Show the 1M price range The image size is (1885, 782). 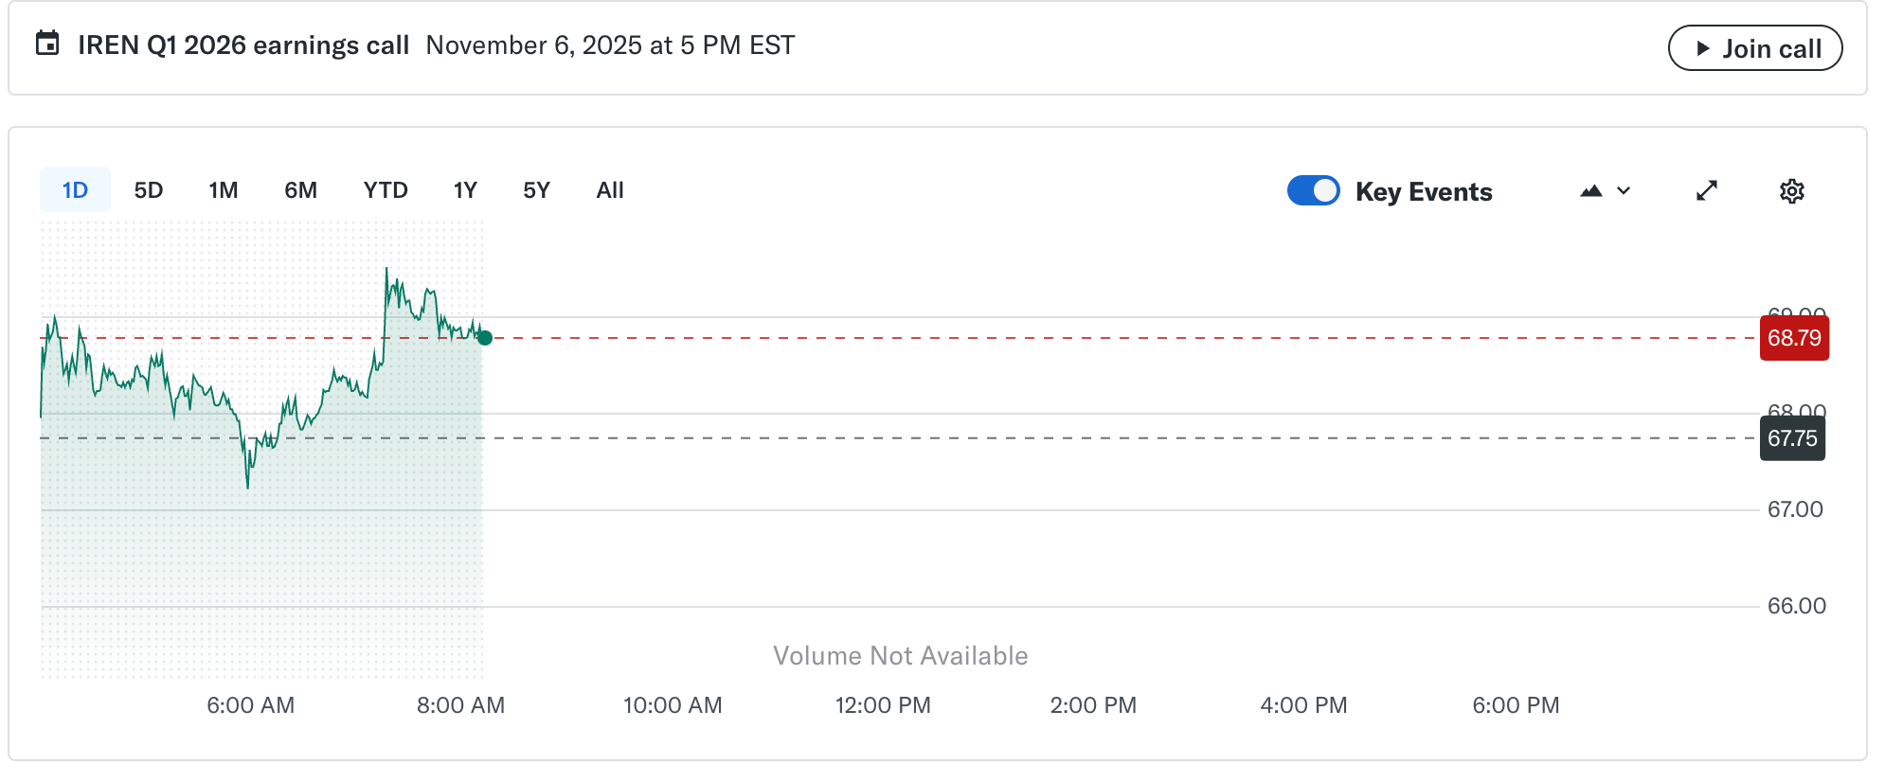point(224,190)
